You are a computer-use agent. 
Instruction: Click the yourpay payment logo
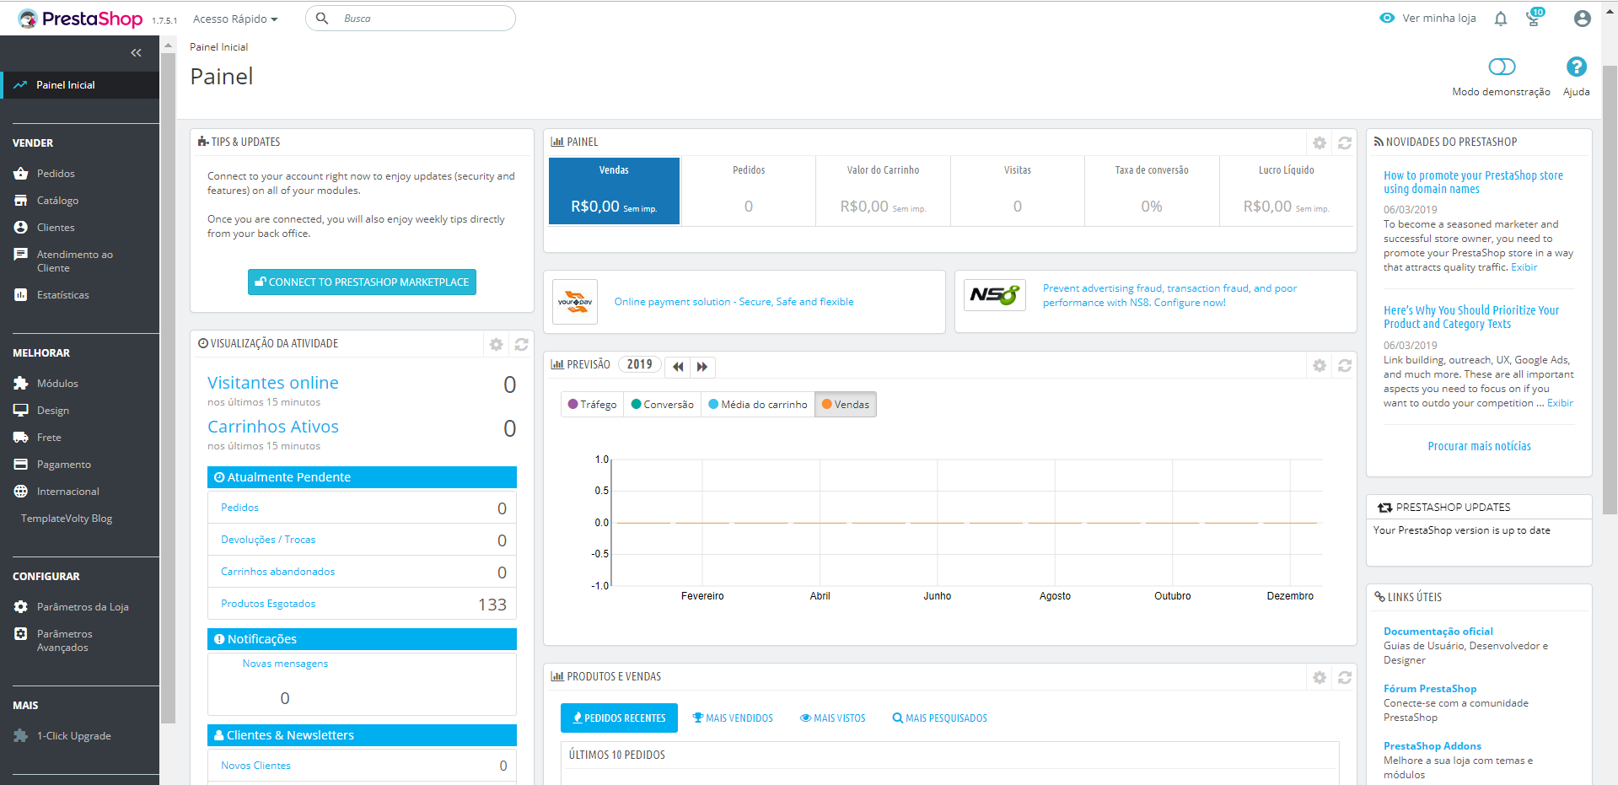(575, 302)
